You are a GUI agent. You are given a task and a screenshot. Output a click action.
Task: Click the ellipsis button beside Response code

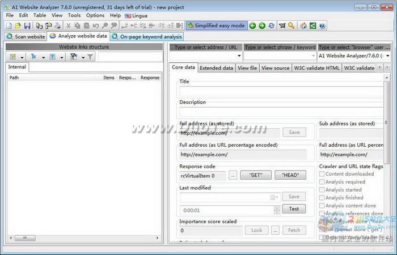[x=233, y=175]
